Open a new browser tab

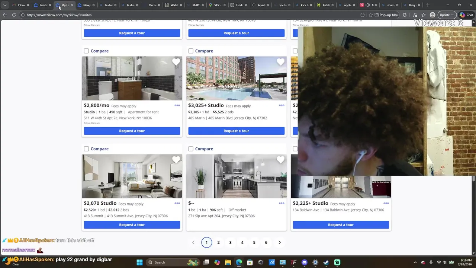click(428, 5)
